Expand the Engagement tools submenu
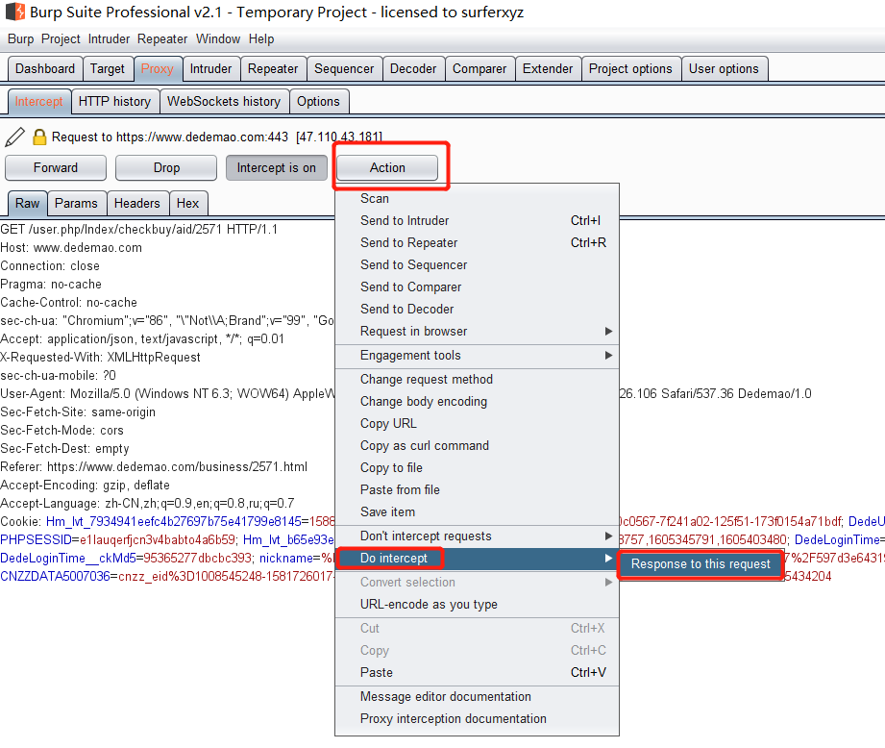 (477, 356)
